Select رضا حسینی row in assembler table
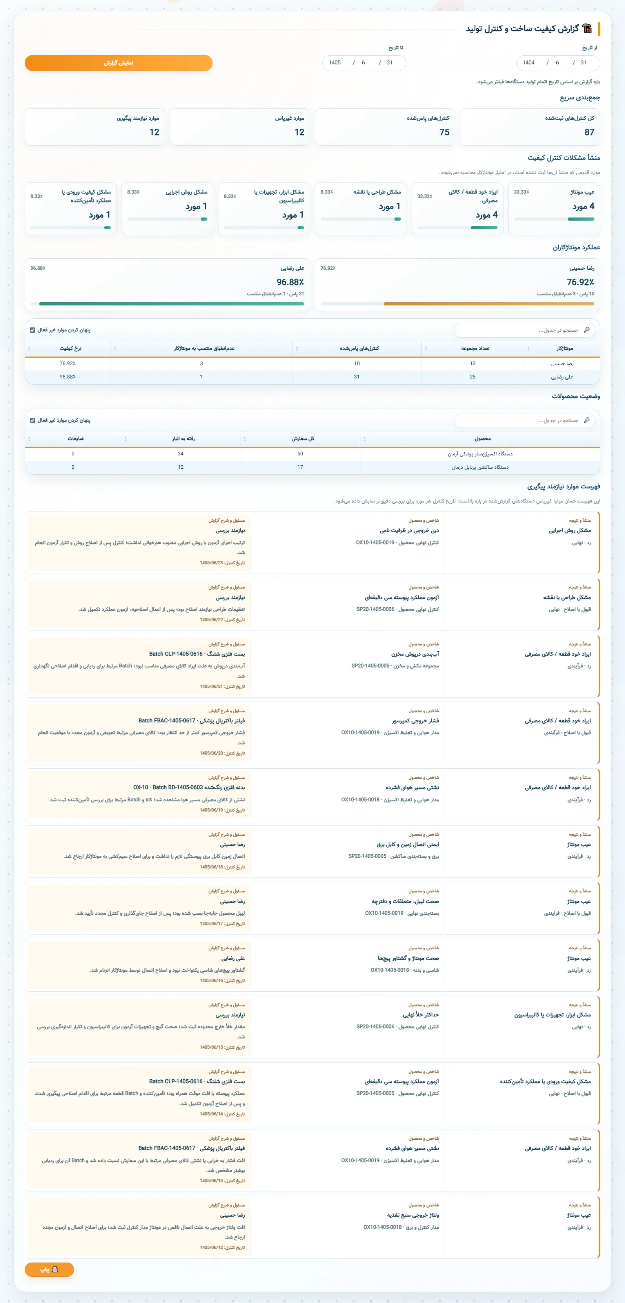 [x=312, y=364]
